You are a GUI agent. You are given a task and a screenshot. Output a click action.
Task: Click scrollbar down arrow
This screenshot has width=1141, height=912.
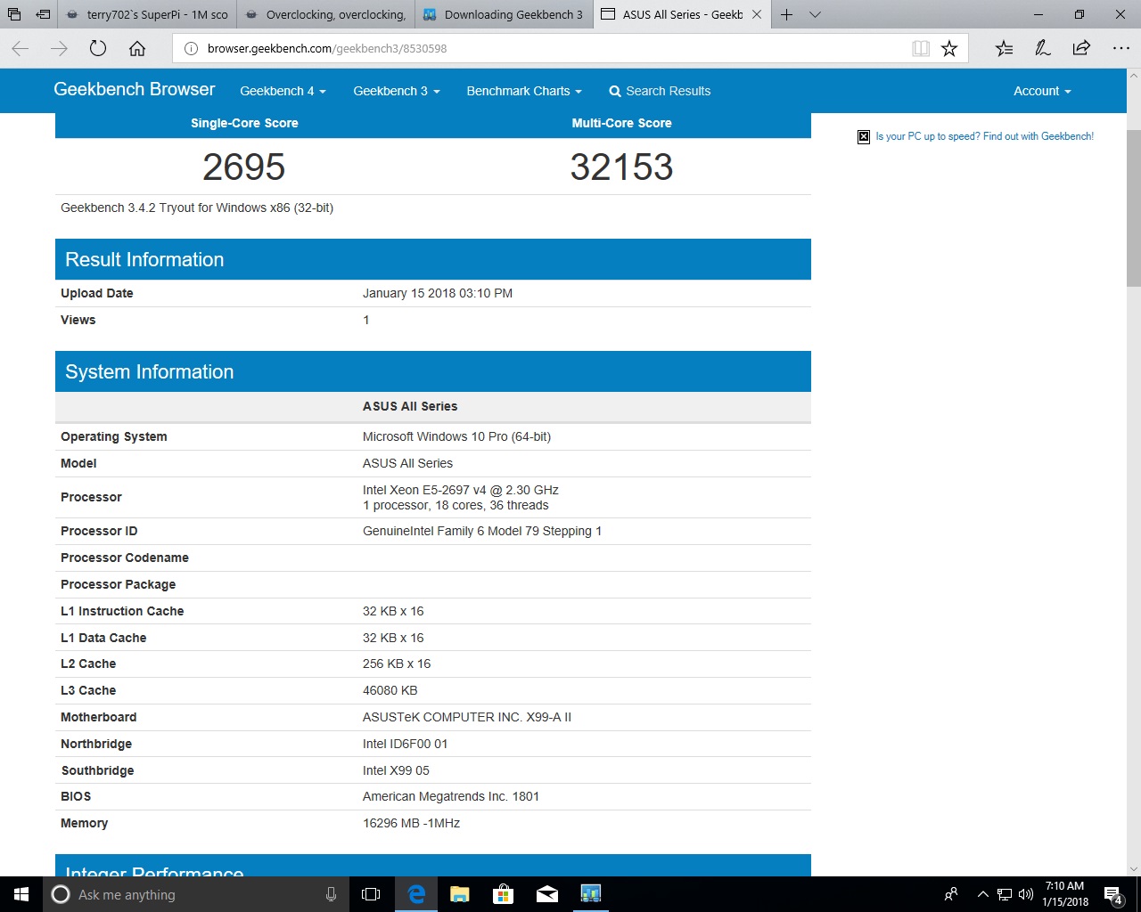click(x=1133, y=868)
